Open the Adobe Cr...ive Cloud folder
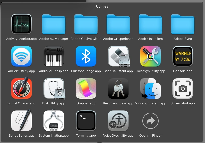205x143 pixels. (x=86, y=24)
